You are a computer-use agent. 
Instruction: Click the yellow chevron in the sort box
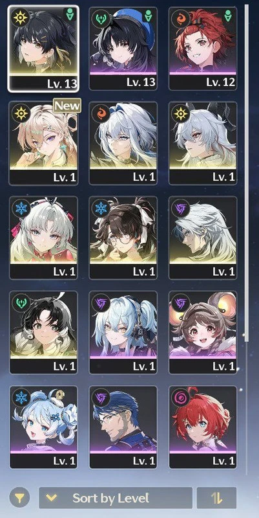pos(52,497)
